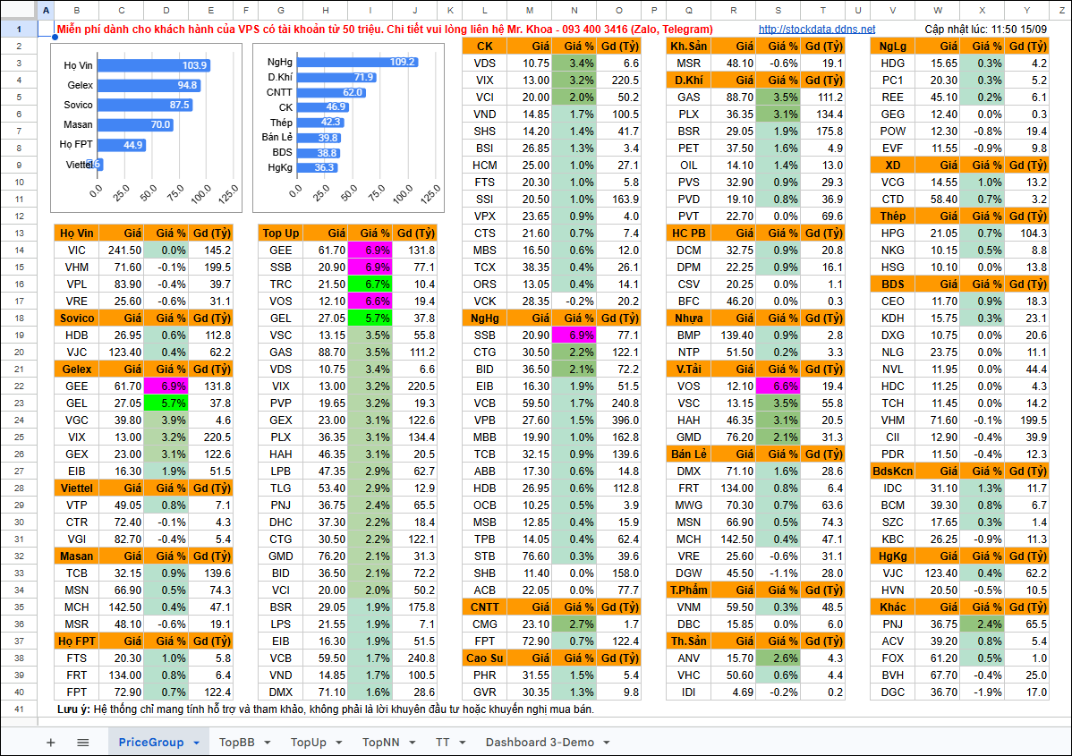Select the MSR ticker under Kh.Sản

(x=688, y=63)
